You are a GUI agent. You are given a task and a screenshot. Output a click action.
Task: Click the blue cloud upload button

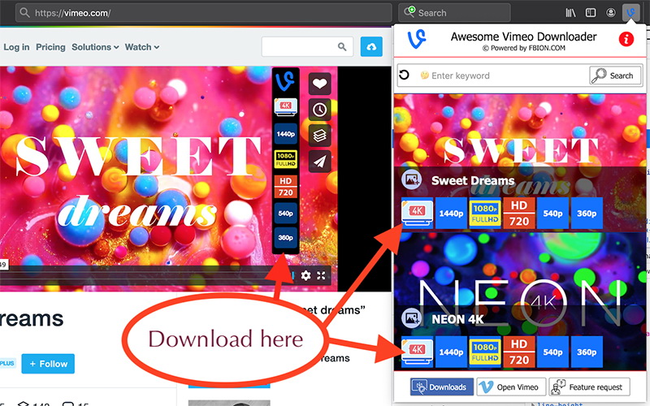371,47
